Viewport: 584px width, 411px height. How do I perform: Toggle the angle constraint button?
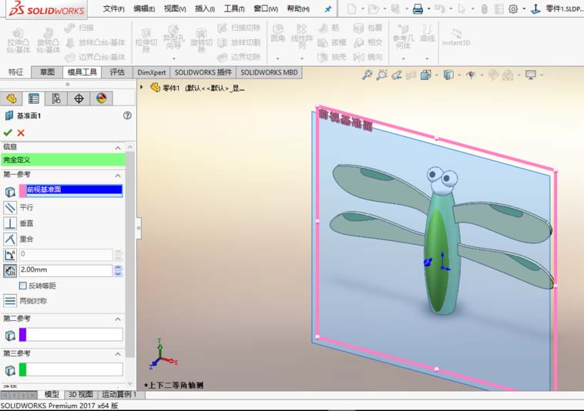[x=10, y=255]
